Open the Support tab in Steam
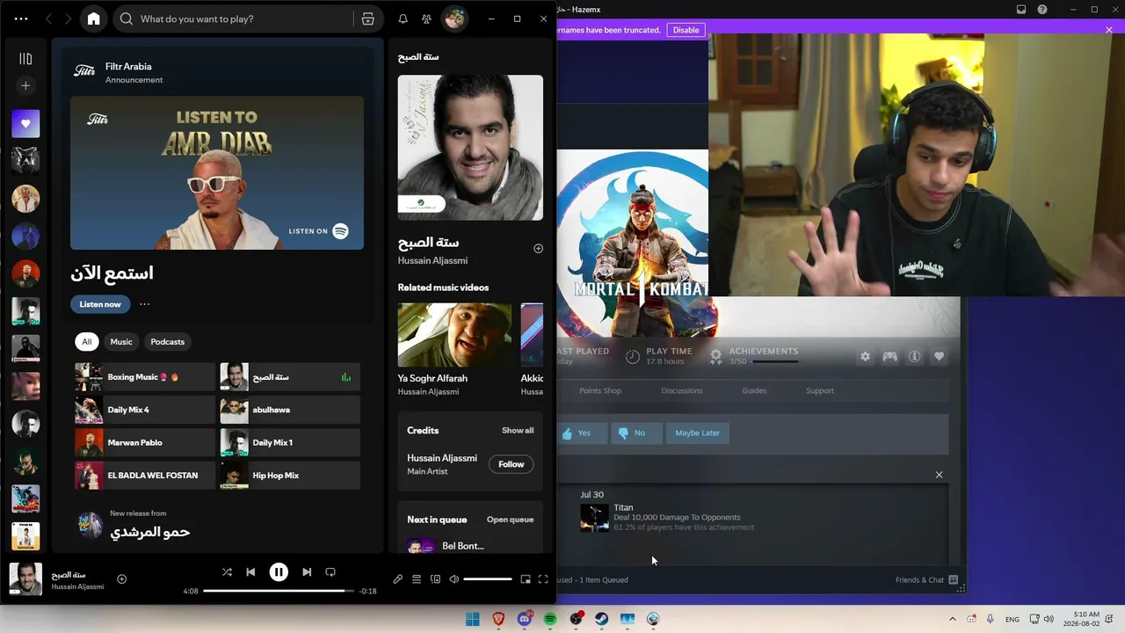 820,390
